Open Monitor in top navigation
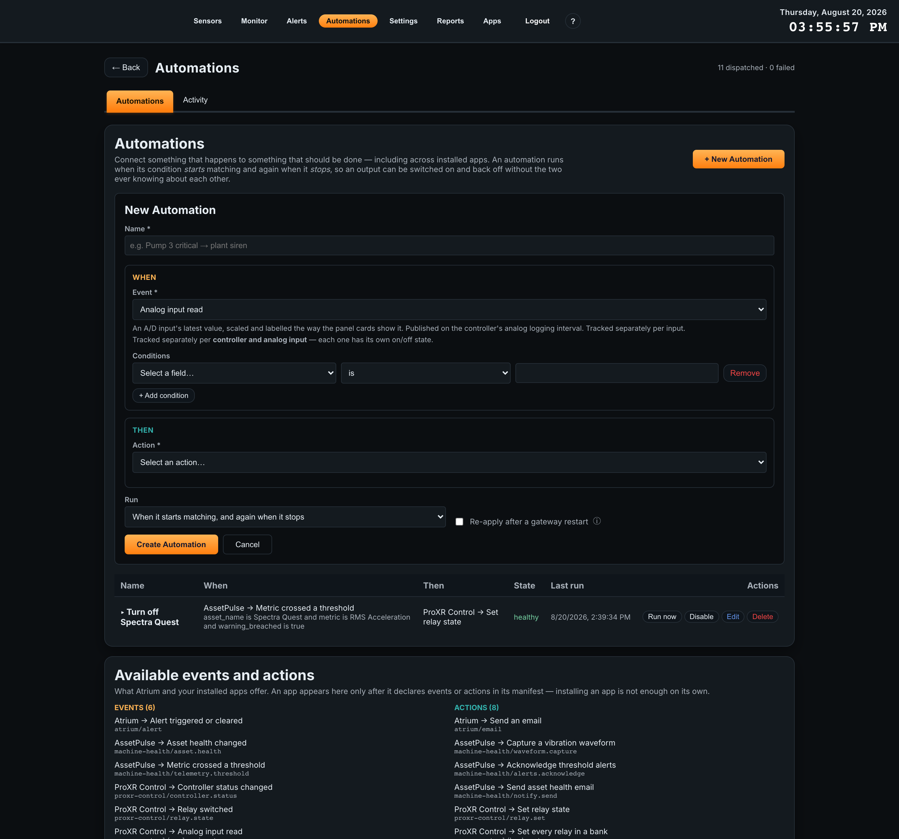 click(254, 21)
